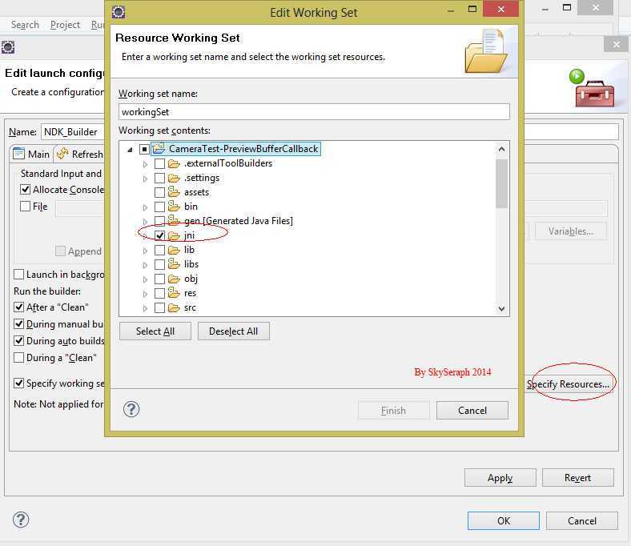Screen dimensions: 631x546
Task: Click the CameraTest-PreviewBufferCallback project icon
Action: (159, 148)
